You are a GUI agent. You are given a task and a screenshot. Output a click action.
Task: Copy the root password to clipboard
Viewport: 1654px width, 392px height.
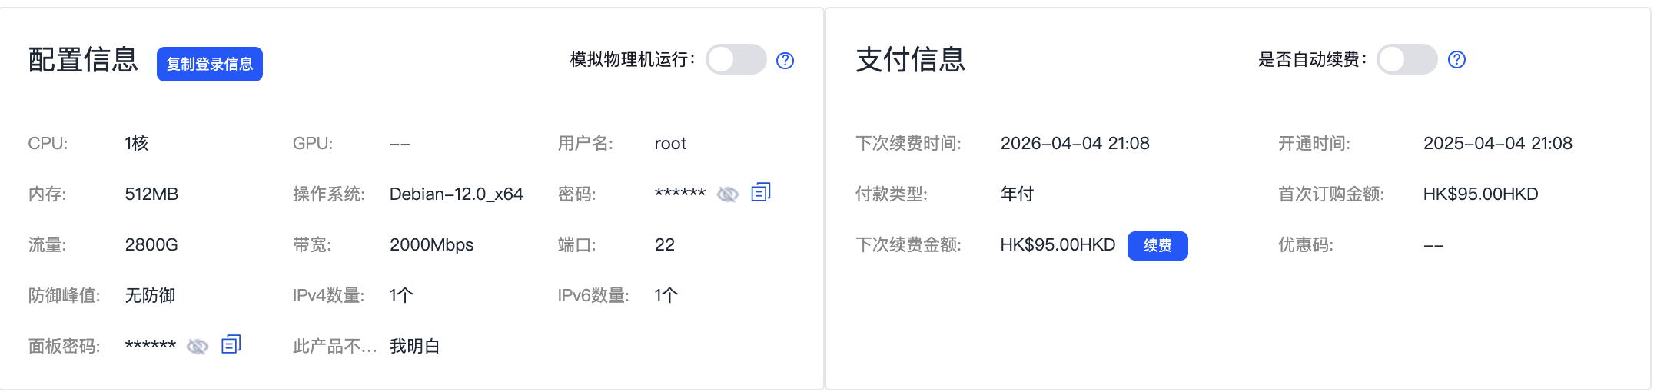[x=761, y=192]
